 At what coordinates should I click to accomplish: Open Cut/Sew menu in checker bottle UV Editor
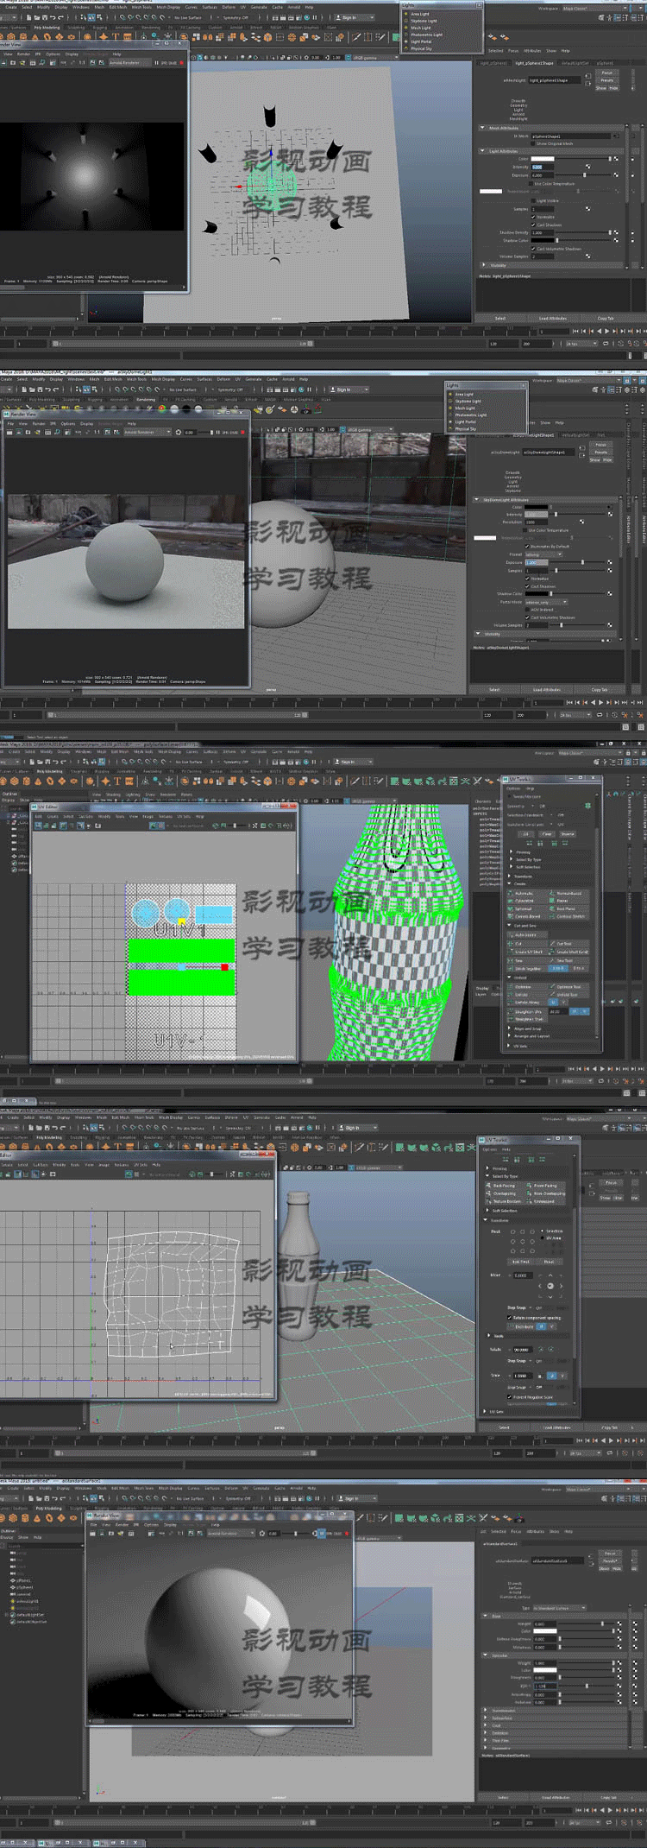(x=86, y=816)
